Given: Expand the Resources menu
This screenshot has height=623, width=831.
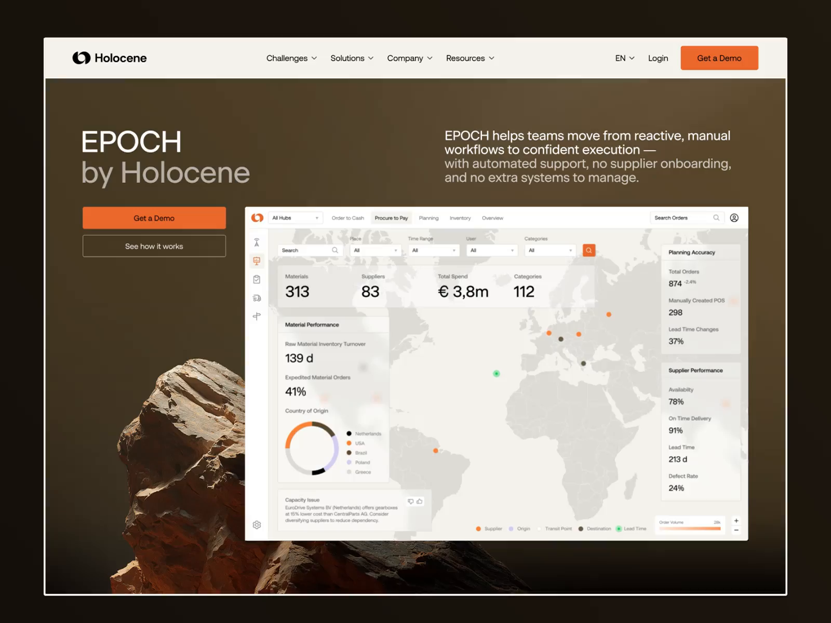Looking at the screenshot, I should tap(470, 58).
